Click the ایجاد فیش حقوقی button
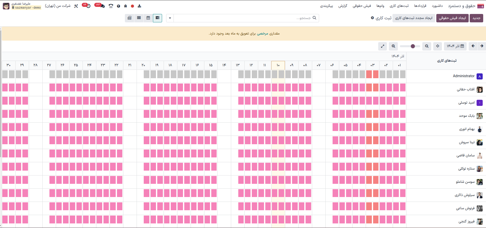The width and height of the screenshot is (486, 228). (452, 18)
